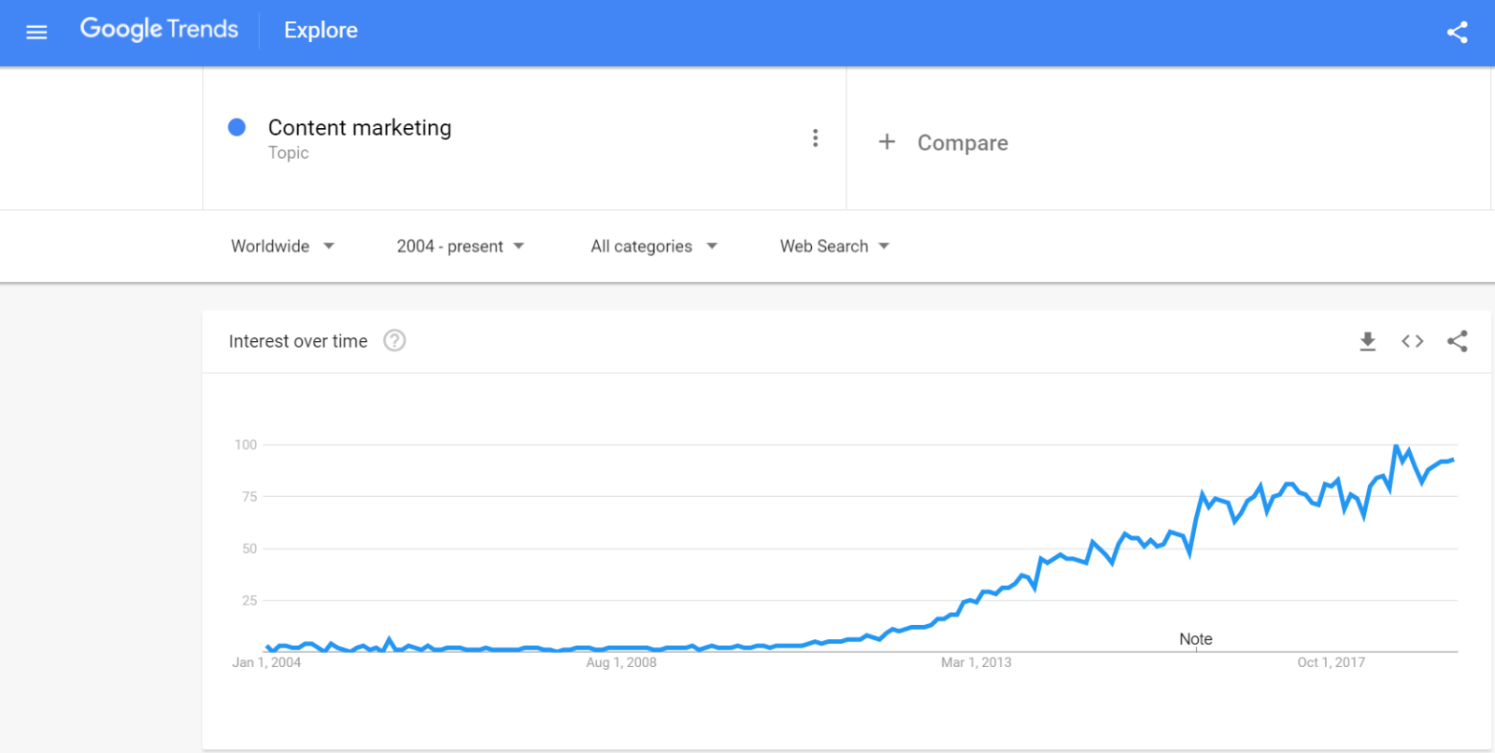The image size is (1495, 753).
Task: Click the Note marker on the chart
Action: pos(1195,639)
